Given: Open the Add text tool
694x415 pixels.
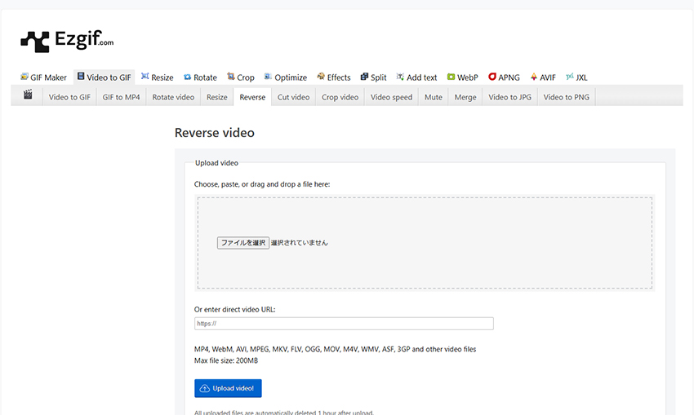Looking at the screenshot, I should (416, 77).
